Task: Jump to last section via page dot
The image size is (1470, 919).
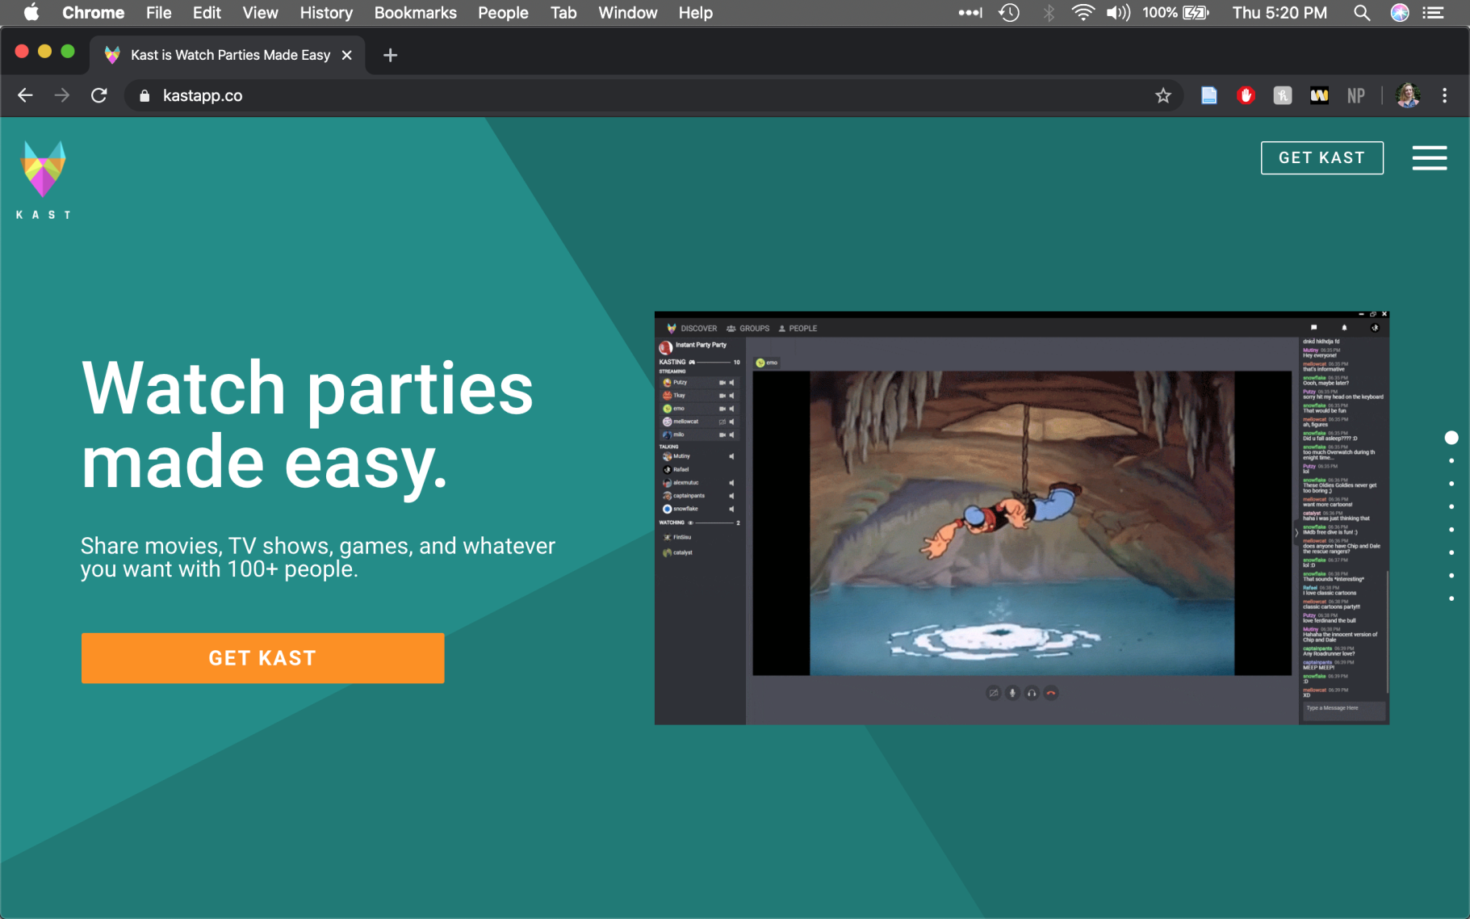Action: coord(1451,598)
